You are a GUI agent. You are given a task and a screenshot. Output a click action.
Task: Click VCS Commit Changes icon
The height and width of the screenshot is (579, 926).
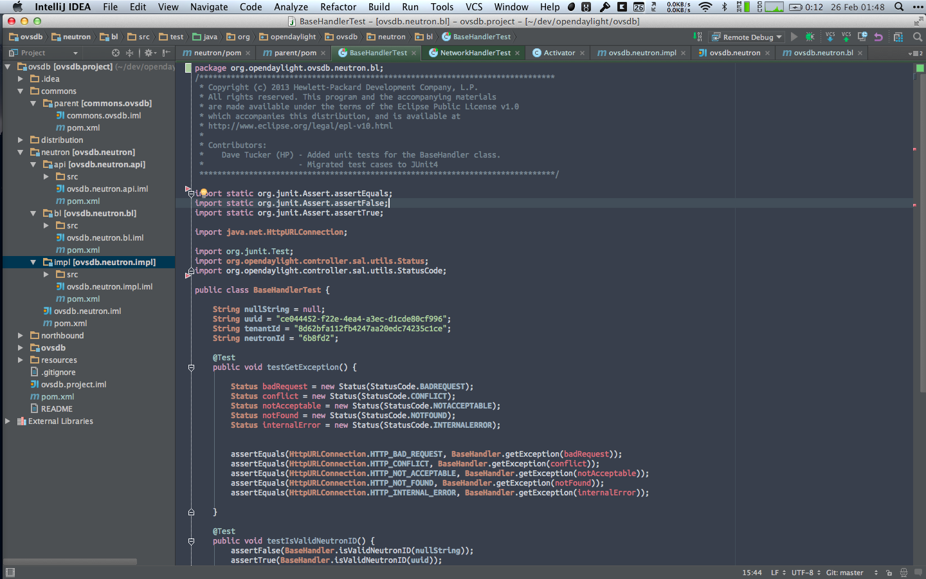[x=846, y=37]
